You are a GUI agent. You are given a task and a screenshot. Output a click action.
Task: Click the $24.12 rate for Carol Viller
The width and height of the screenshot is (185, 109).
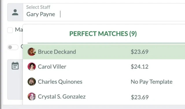140,67
